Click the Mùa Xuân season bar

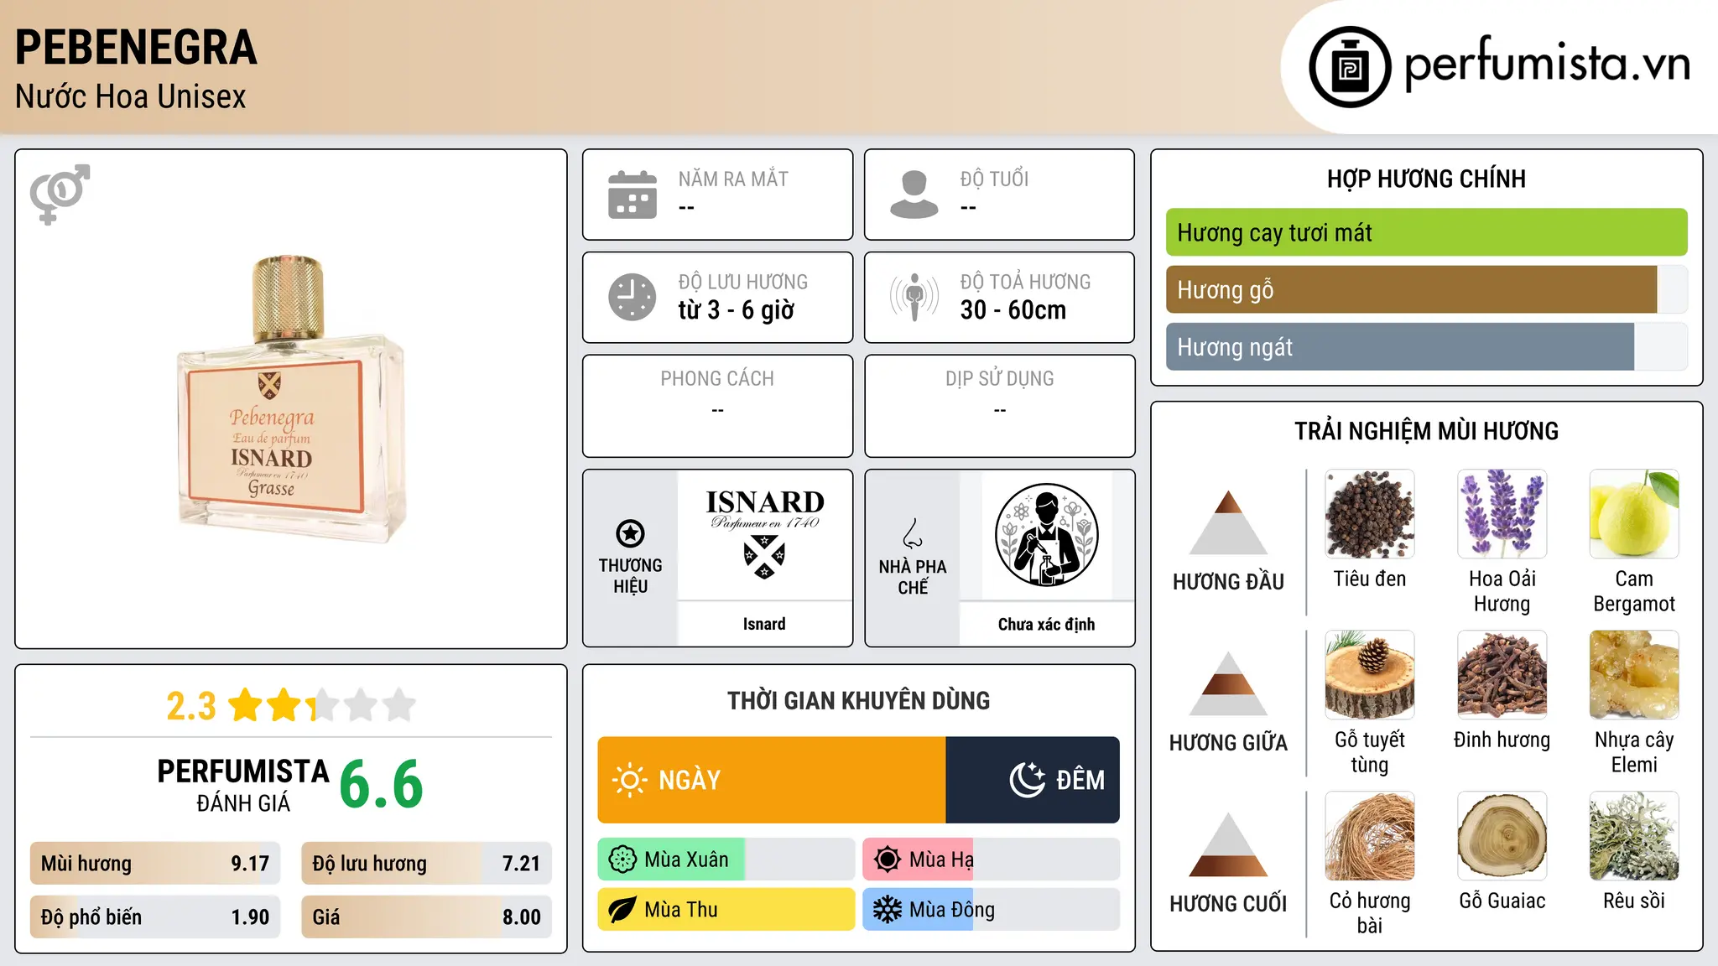click(x=726, y=860)
